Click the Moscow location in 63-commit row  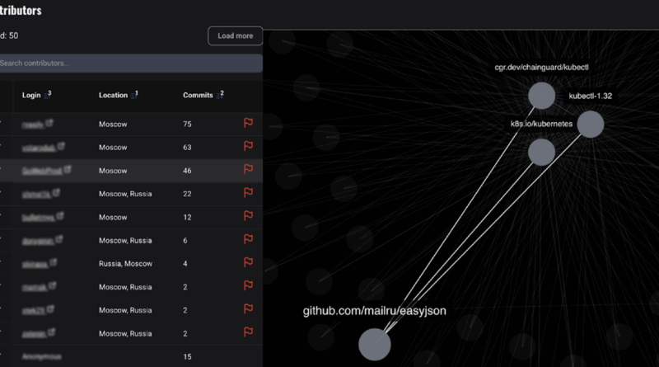pos(113,148)
